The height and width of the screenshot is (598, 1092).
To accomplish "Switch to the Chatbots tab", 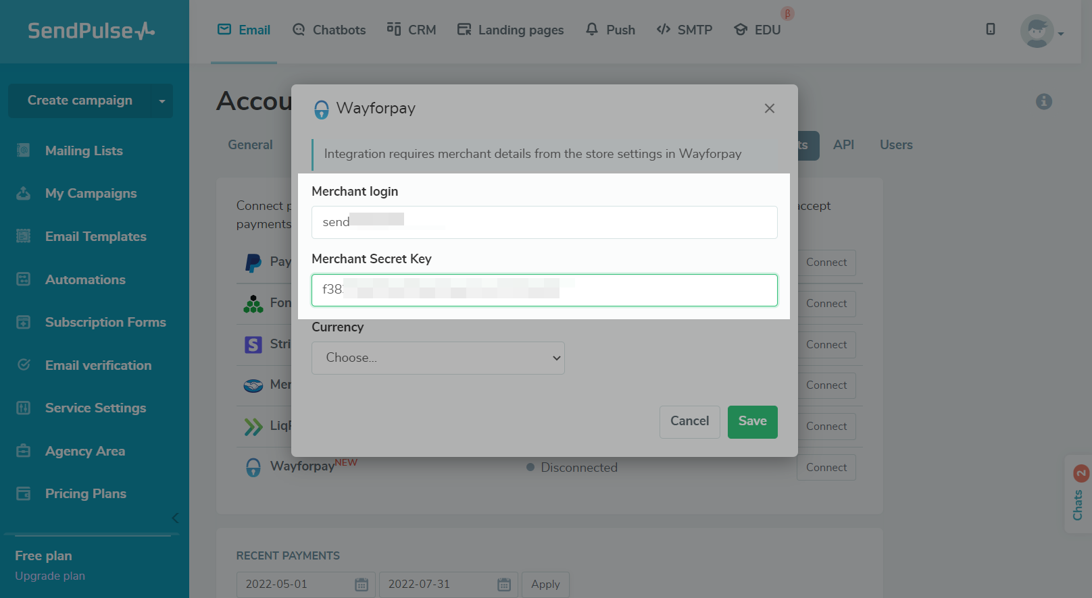I will (x=329, y=30).
